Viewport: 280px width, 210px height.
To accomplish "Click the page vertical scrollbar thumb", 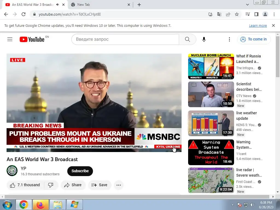I will (278, 56).
